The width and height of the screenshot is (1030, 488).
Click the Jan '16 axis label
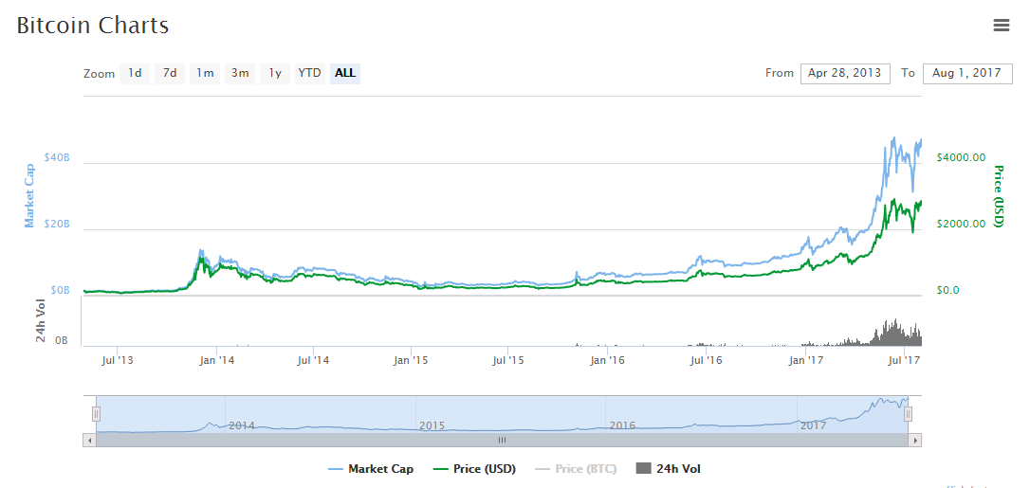pyautogui.click(x=608, y=359)
